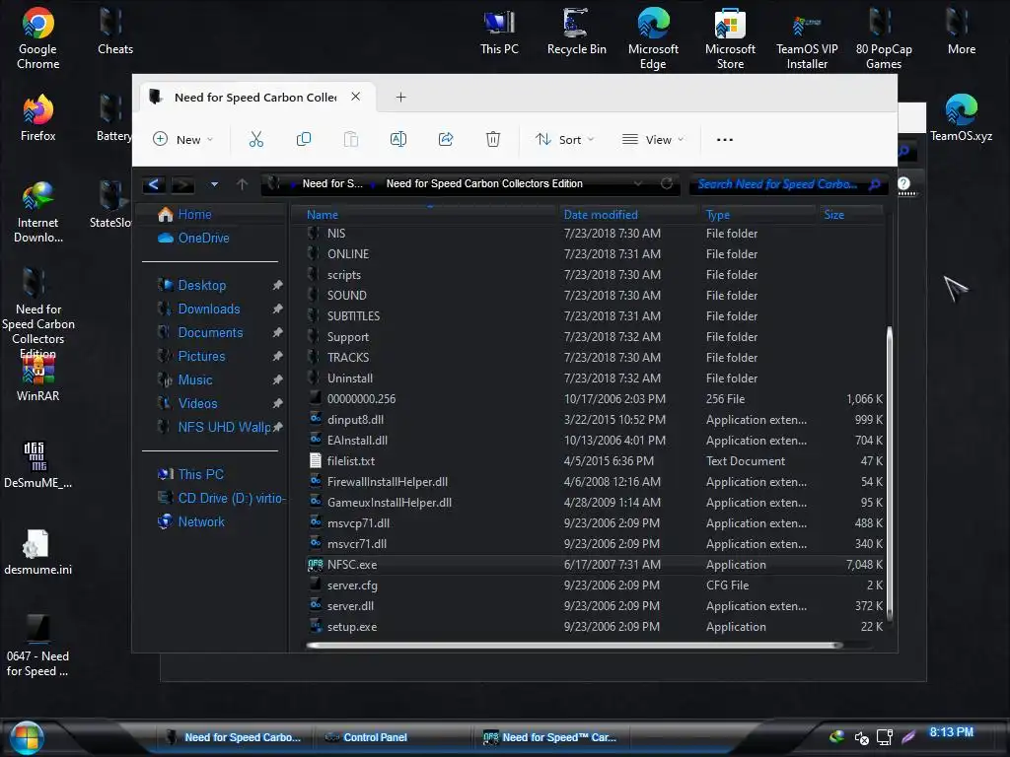Open Microsoft Store desktop icon

[x=730, y=37]
